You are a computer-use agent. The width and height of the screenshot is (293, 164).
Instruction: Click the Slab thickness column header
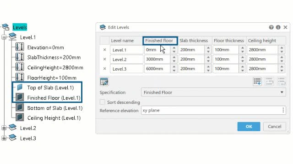click(195, 41)
